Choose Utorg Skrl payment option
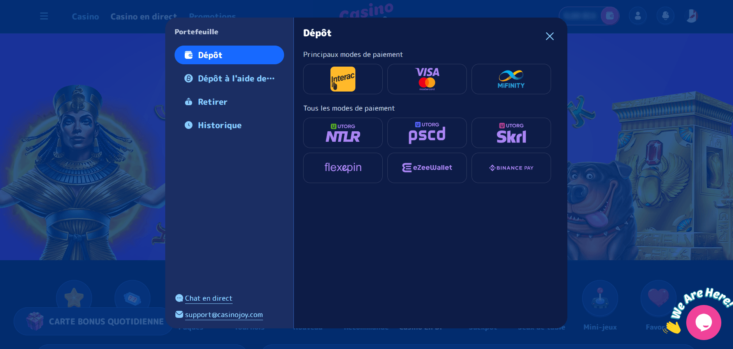 click(511, 133)
